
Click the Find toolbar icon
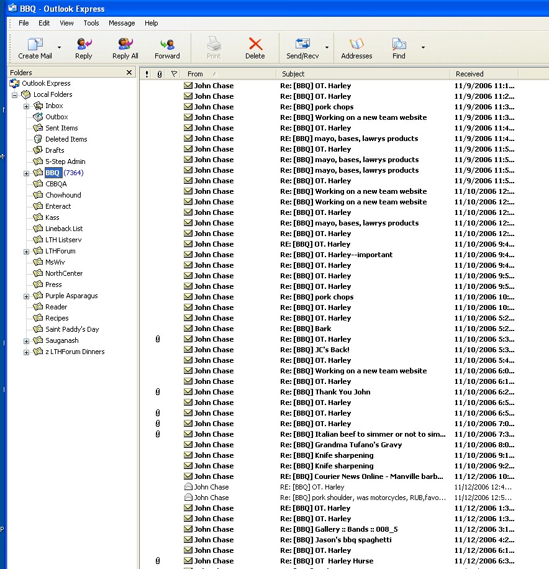[399, 44]
